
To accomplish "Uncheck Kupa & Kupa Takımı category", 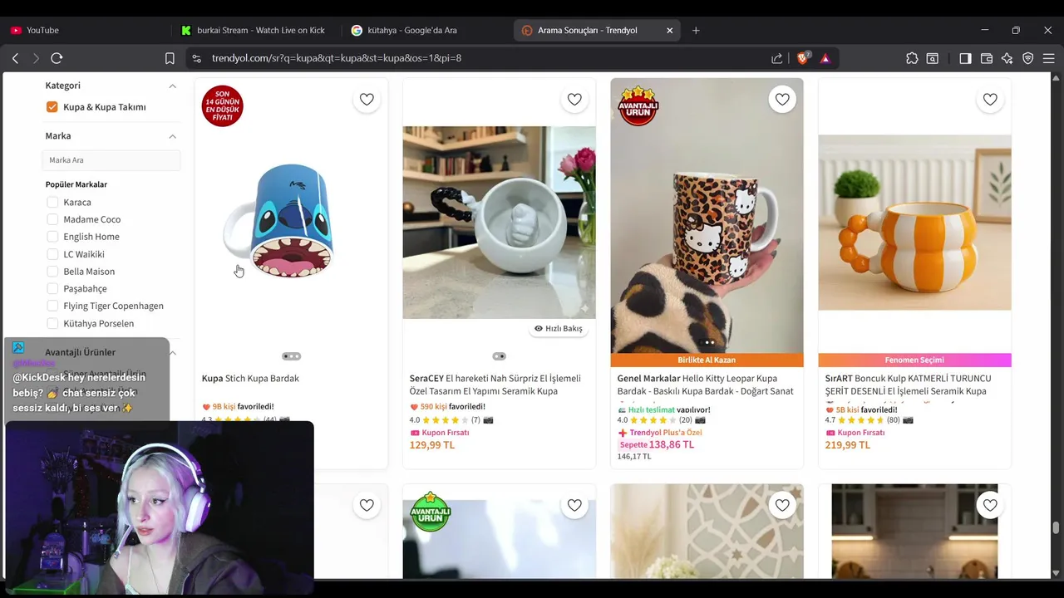I will [52, 106].
